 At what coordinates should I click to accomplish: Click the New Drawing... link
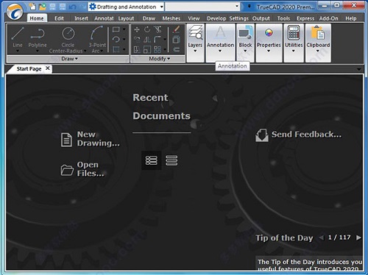coord(91,139)
